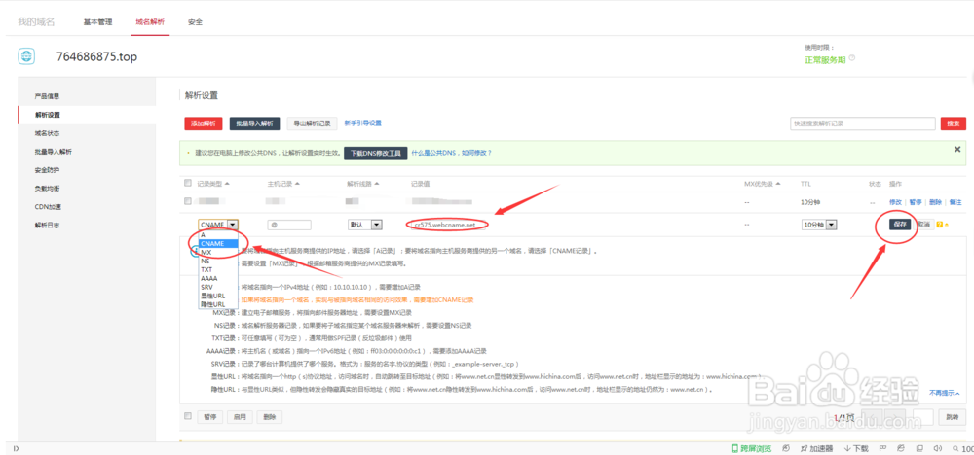Click the red 搜索 button
Viewport: 974px width, 455px height.
coord(953,123)
